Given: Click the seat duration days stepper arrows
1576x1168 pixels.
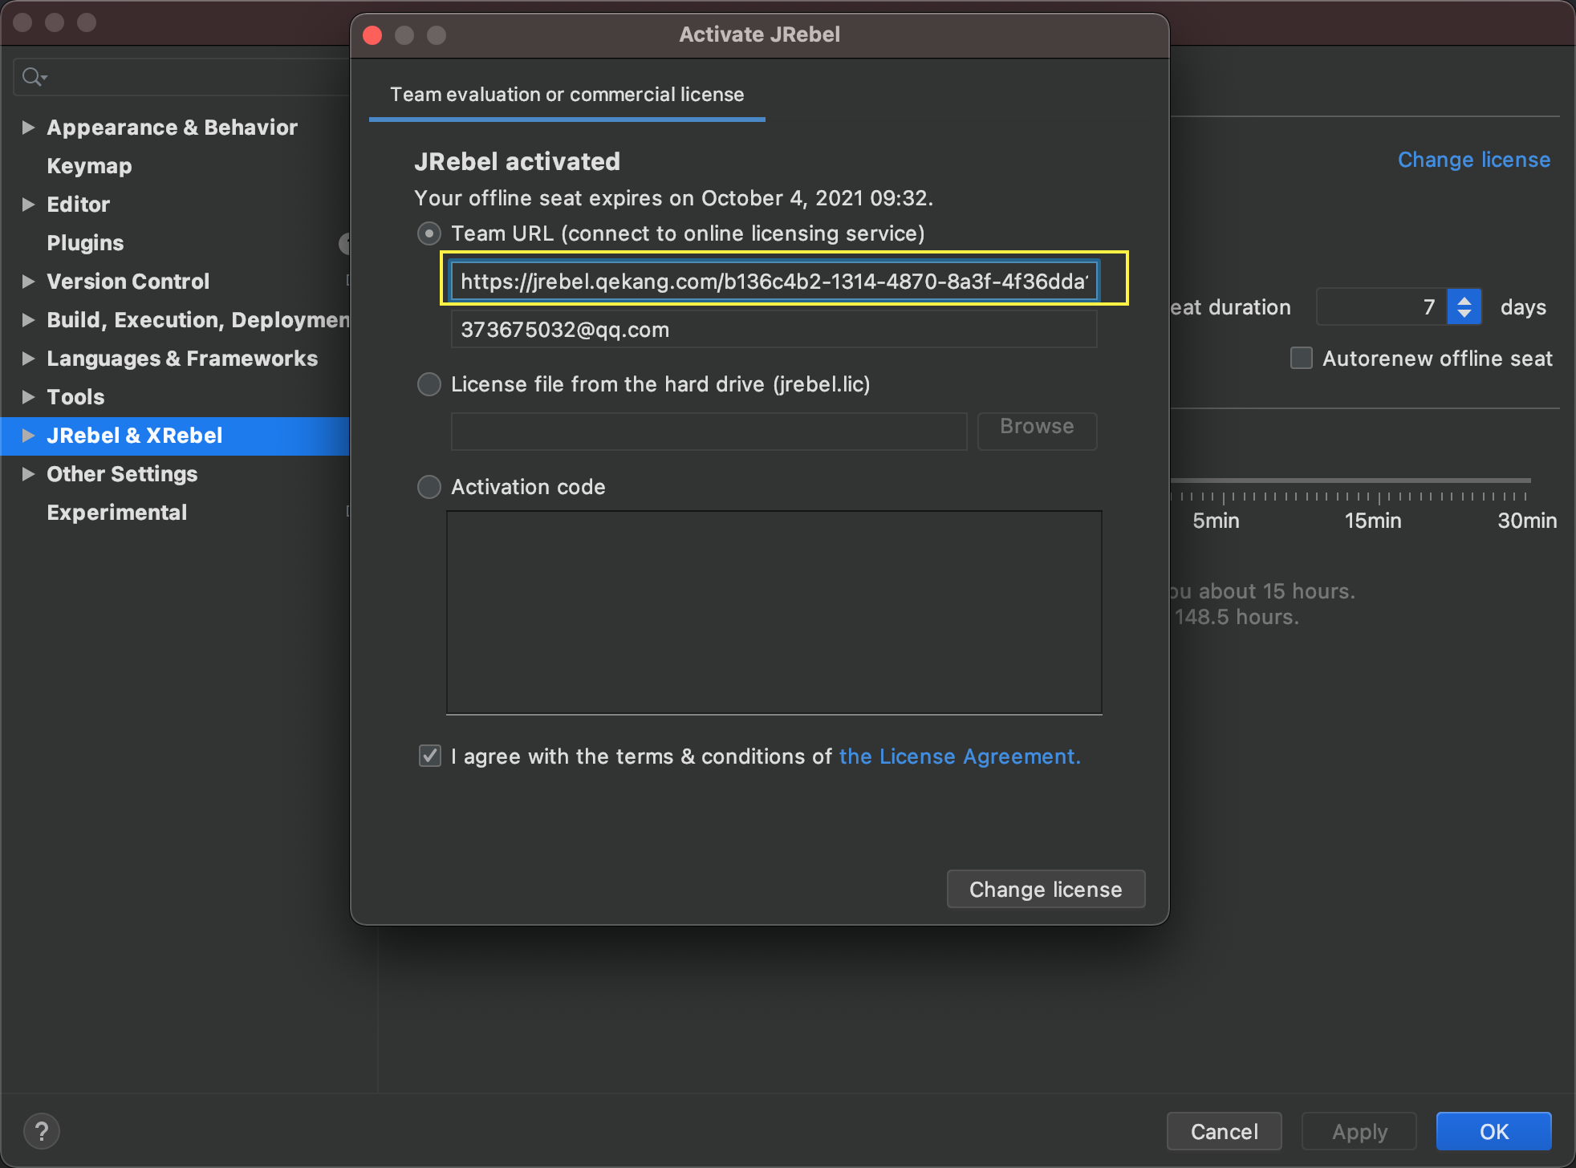Looking at the screenshot, I should [x=1464, y=306].
